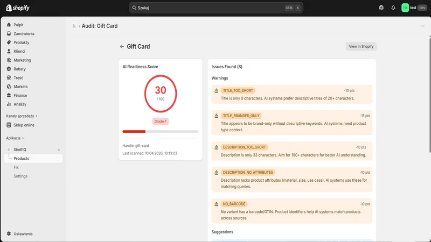This screenshot has width=431, height=242.
Task: Click Handle: gift-card text
Action: [x=136, y=146]
